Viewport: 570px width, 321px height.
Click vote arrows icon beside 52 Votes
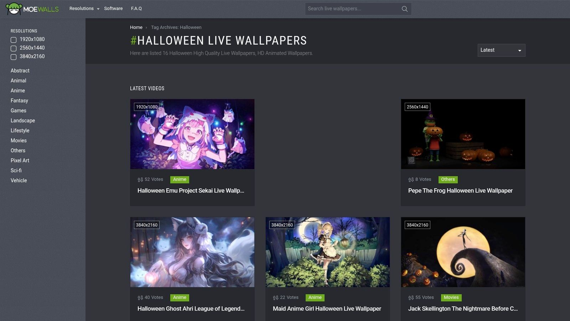[x=140, y=180]
